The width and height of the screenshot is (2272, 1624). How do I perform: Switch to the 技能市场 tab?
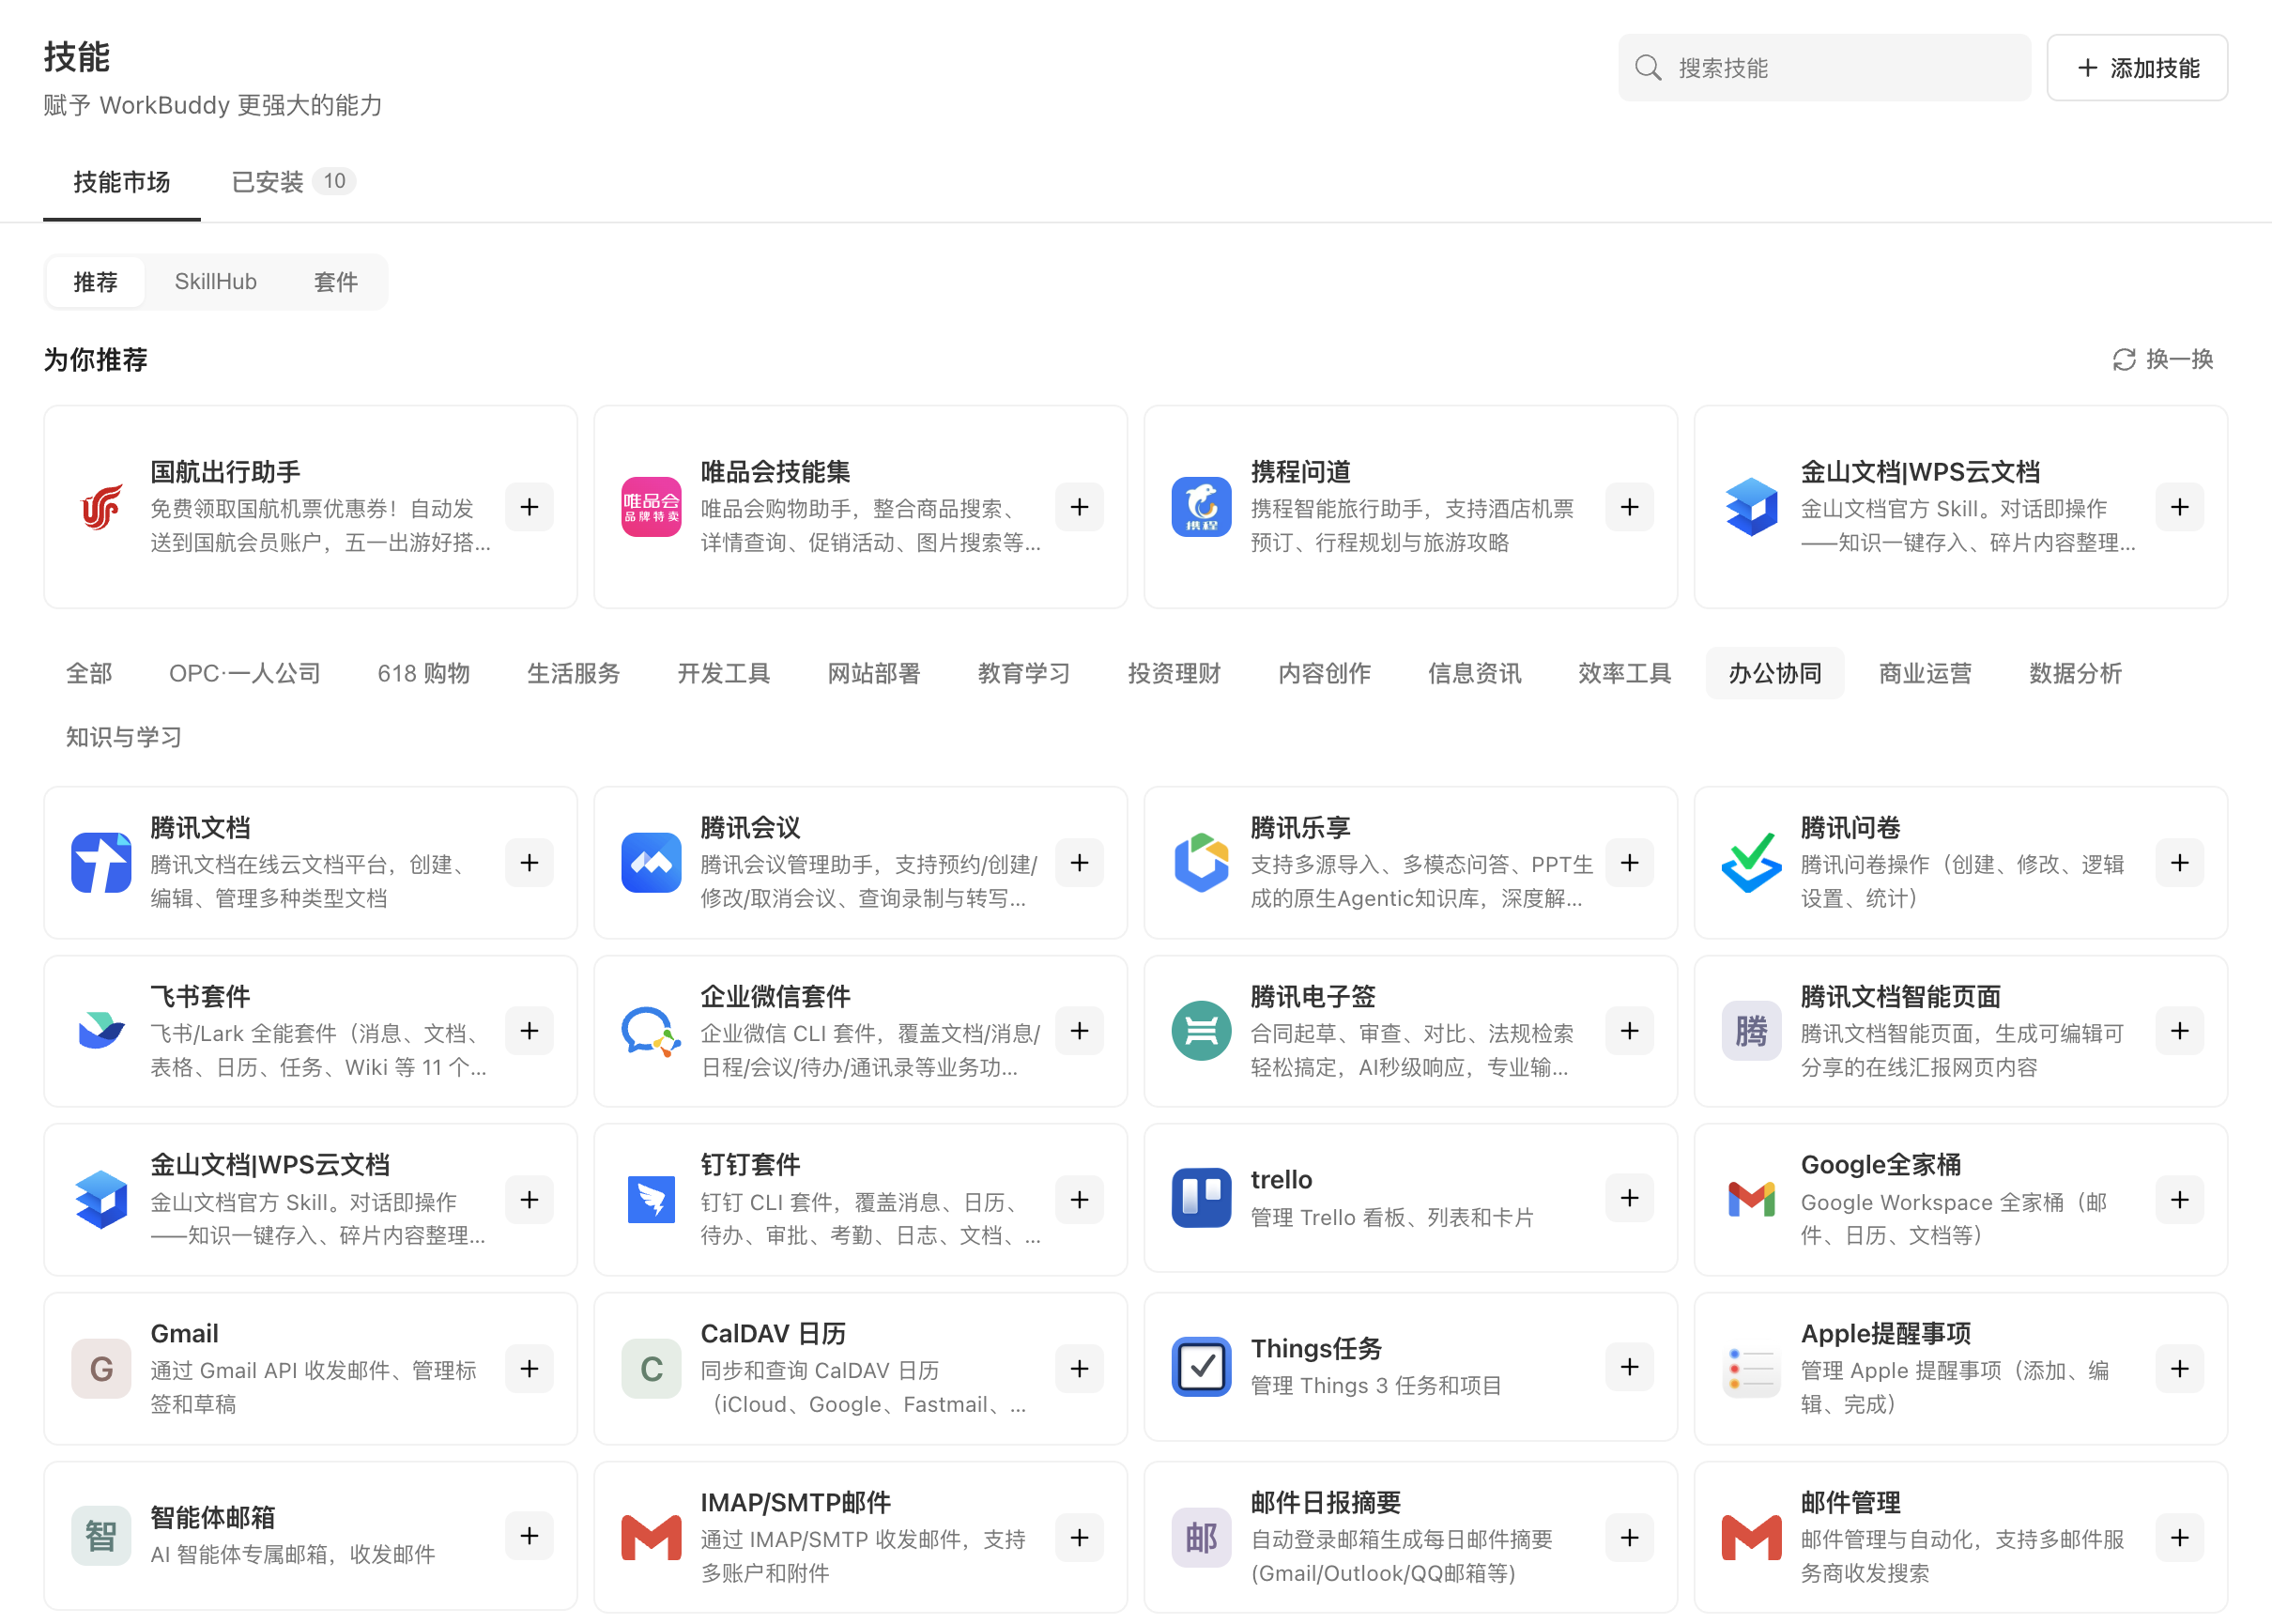pyautogui.click(x=122, y=182)
